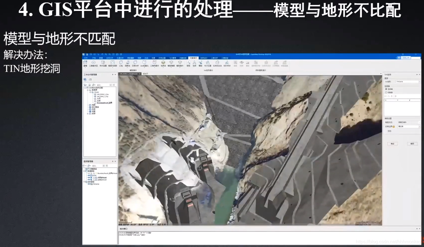424x247 pixels.
Task: Click the 约束边界 yellow help icon
Action: (394, 127)
